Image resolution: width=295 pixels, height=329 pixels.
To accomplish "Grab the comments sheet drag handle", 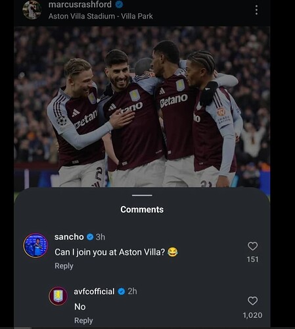I will click(142, 195).
